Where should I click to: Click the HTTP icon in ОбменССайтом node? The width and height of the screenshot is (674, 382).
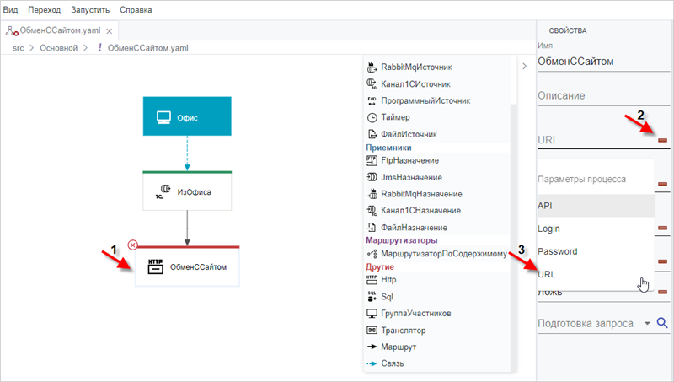pos(155,266)
